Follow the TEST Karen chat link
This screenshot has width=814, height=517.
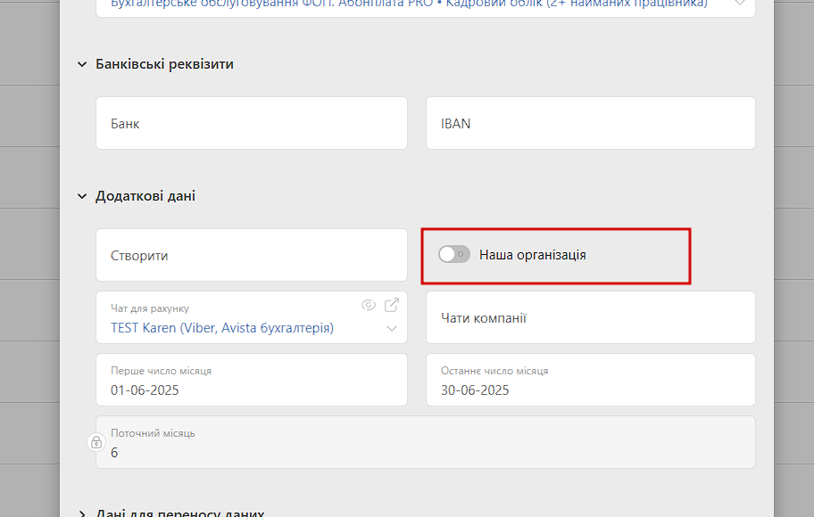tap(222, 328)
